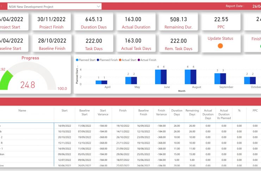The width and height of the screenshot is (261, 171).
Task: Click the September bars in chart
Action: tap(220, 78)
